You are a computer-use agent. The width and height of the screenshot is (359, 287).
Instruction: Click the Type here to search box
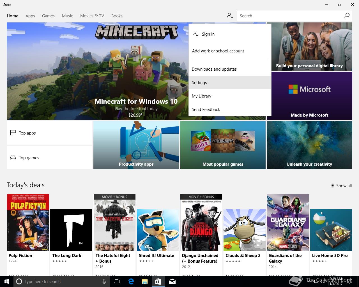[x=61, y=281]
